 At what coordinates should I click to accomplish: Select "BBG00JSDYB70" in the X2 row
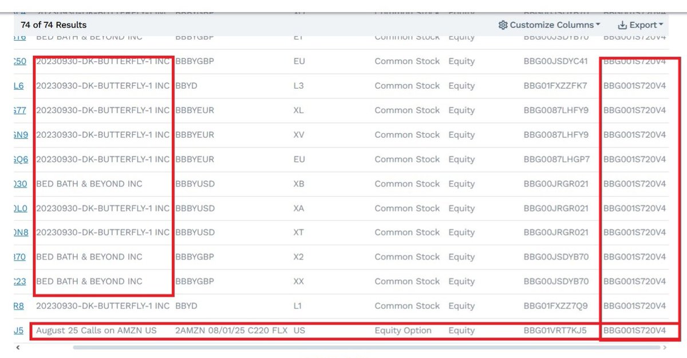pyautogui.click(x=556, y=257)
